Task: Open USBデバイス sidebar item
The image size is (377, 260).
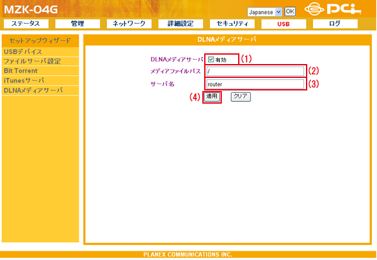Action: click(40, 51)
